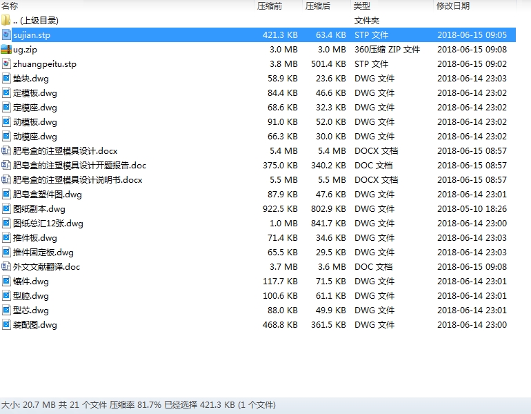The width and height of the screenshot is (531, 414).
Task: Click the 推件固定板.dwg file icon
Action: [6, 253]
